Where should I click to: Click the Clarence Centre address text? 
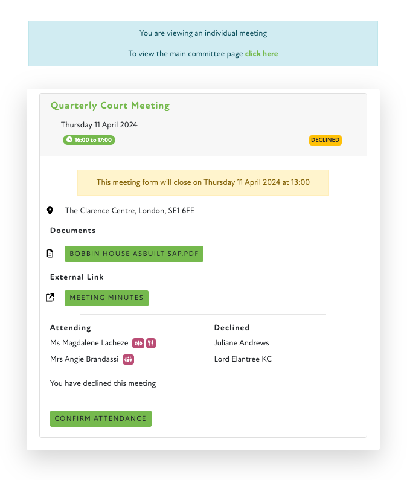tap(130, 211)
